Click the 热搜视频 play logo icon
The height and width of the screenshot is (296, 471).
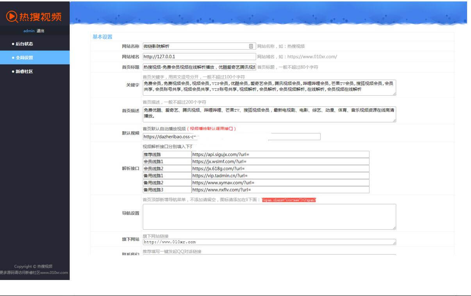12,16
